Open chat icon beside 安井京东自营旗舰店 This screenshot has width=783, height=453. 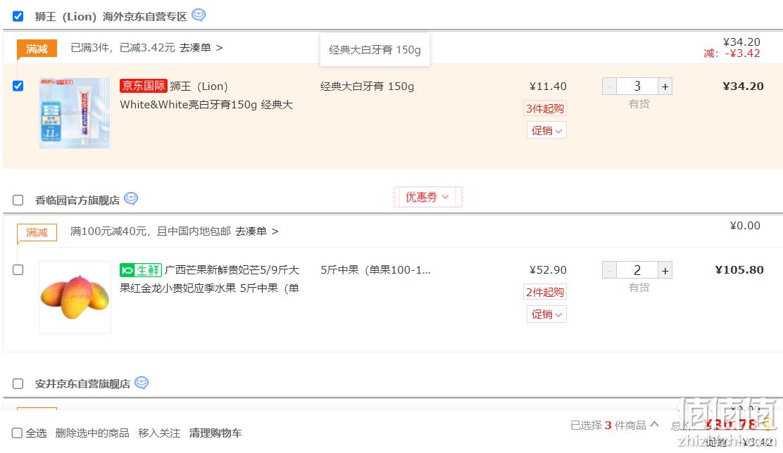pos(142,383)
